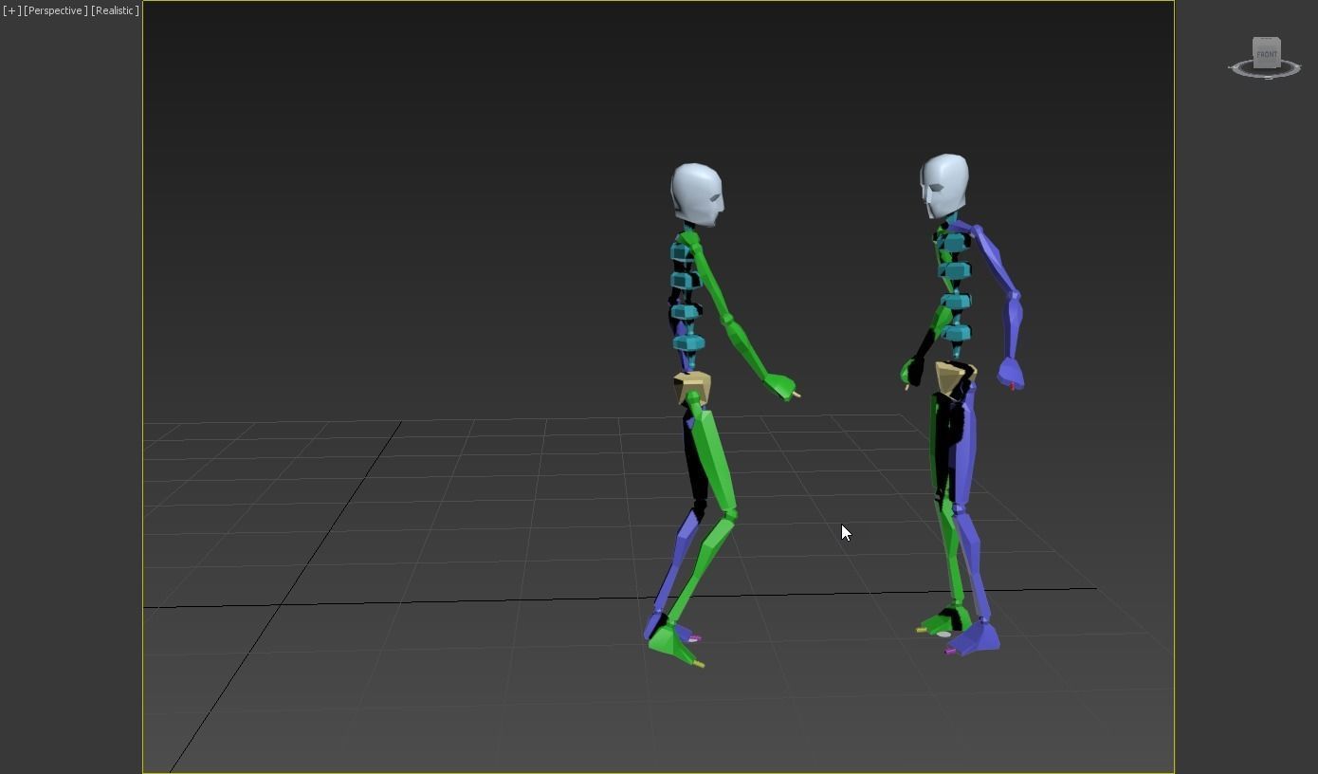Select the left biped's green upper arm
This screenshot has height=774, width=1318.
[709, 279]
